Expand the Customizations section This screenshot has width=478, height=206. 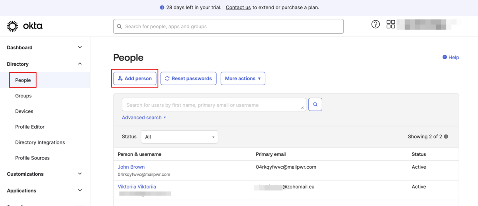[80, 174]
